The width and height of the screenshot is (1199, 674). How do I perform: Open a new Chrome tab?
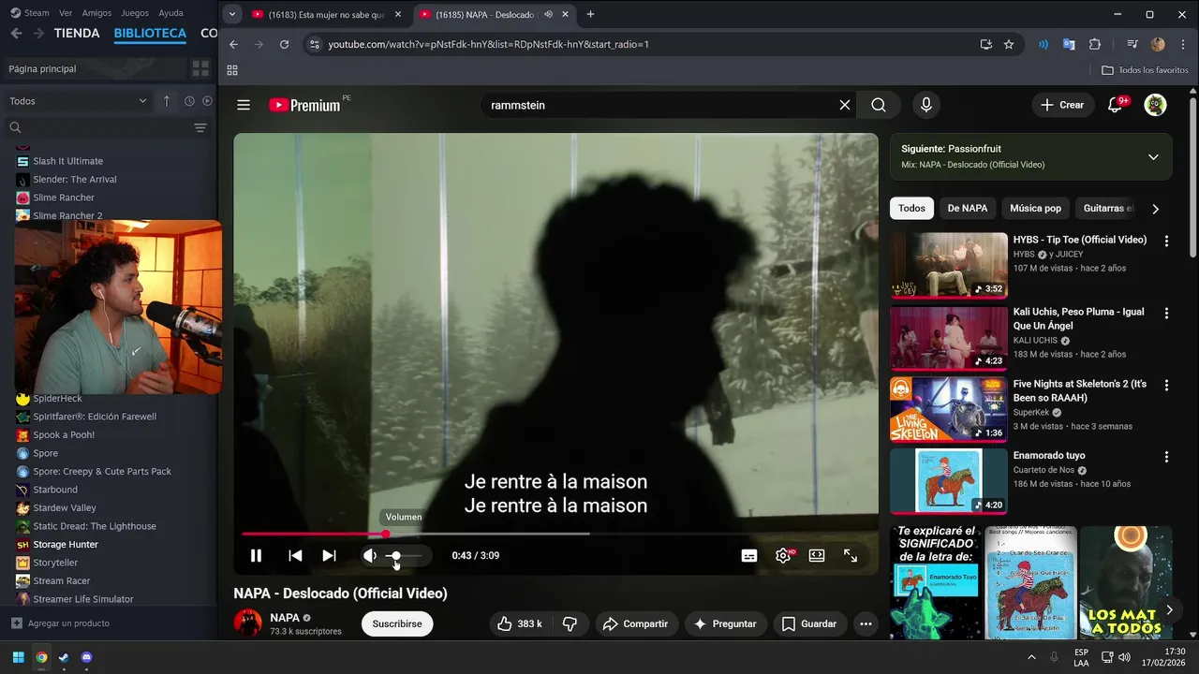pyautogui.click(x=590, y=14)
